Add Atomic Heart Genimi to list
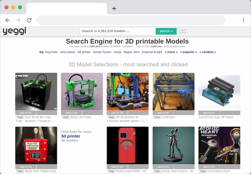The height and width of the screenshot is (174, 251). pyautogui.click(x=163, y=167)
